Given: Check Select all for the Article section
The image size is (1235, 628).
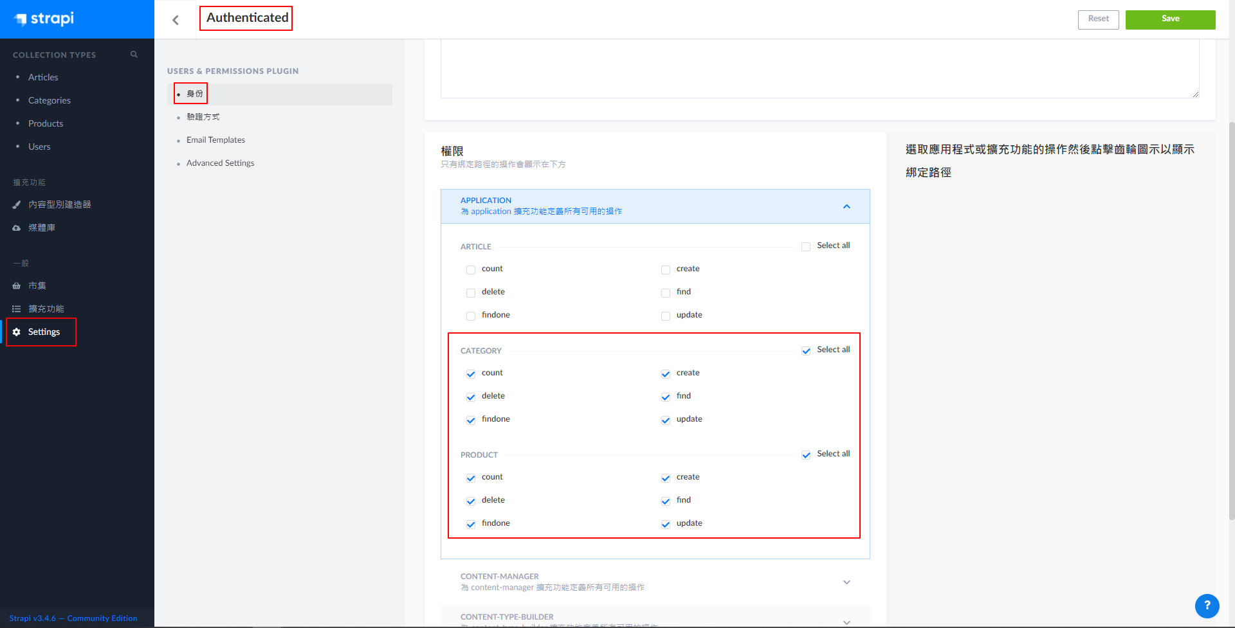Looking at the screenshot, I should click(x=806, y=247).
